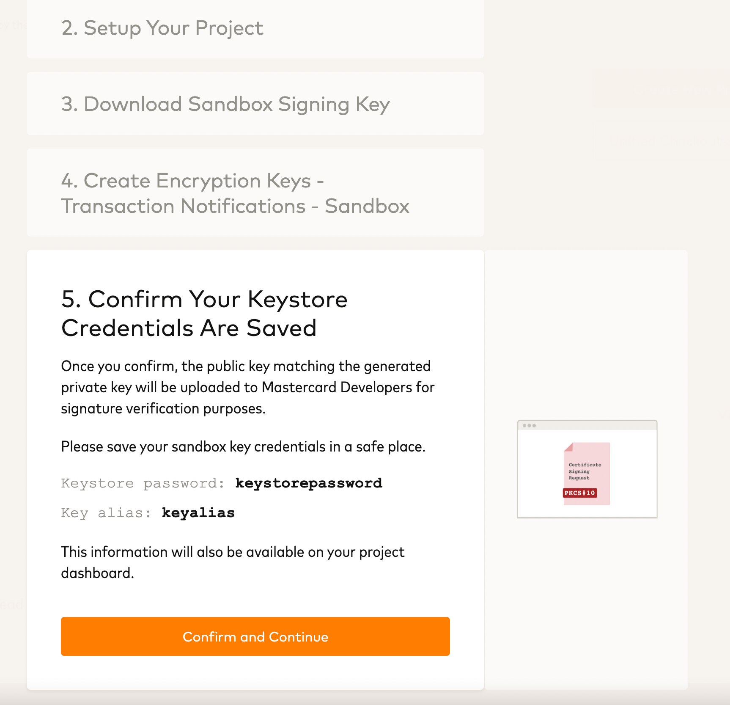
Task: Select the keyalias credential value
Action: point(198,512)
